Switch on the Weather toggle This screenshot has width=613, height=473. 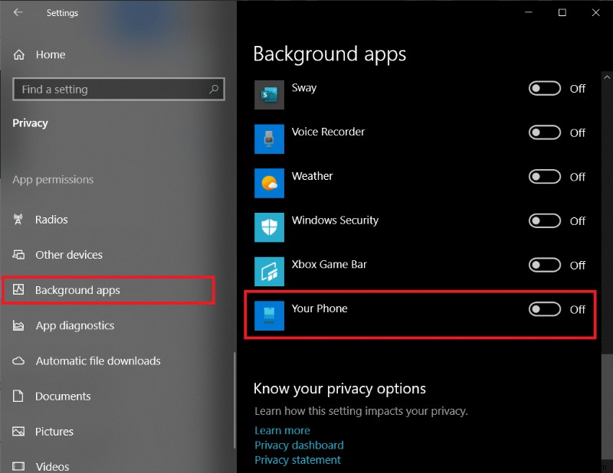coord(545,177)
